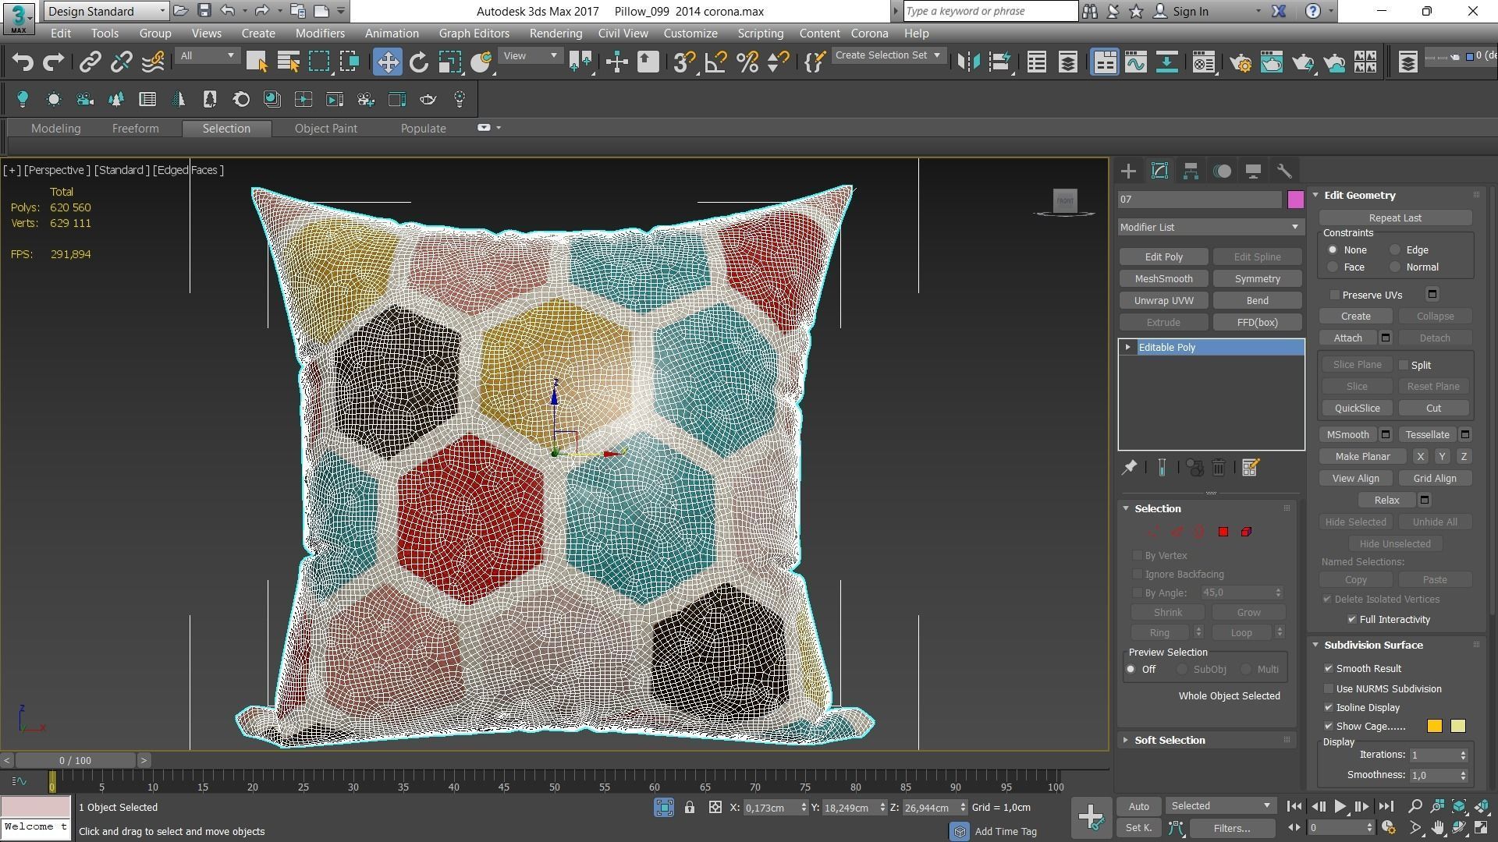Click the pale yellow cage color swatch

(1457, 727)
